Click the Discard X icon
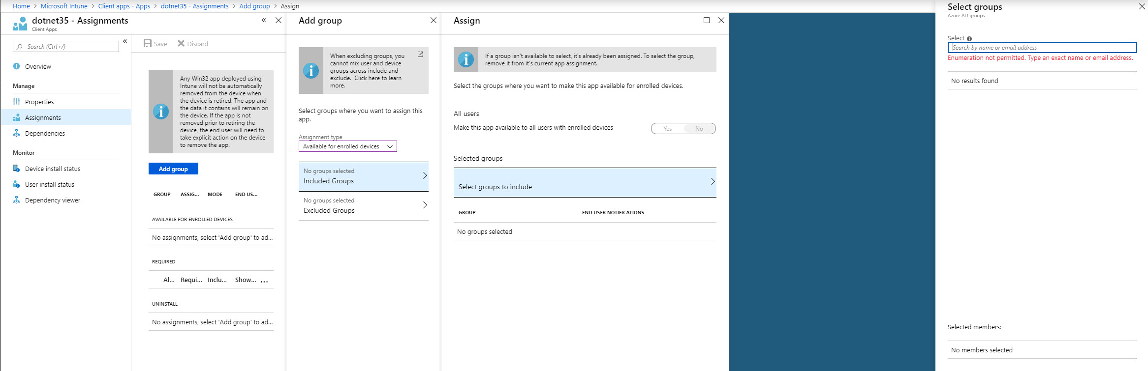Viewport: 1148px width, 371px height. pos(181,44)
